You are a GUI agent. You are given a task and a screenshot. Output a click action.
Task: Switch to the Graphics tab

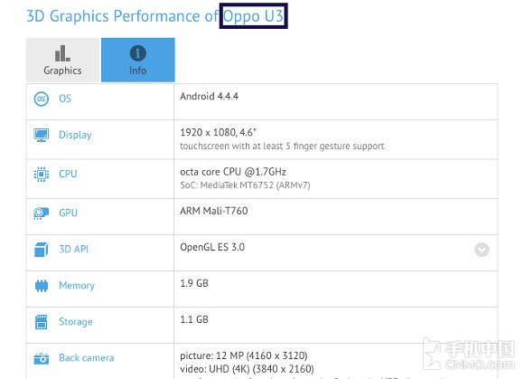pyautogui.click(x=63, y=60)
